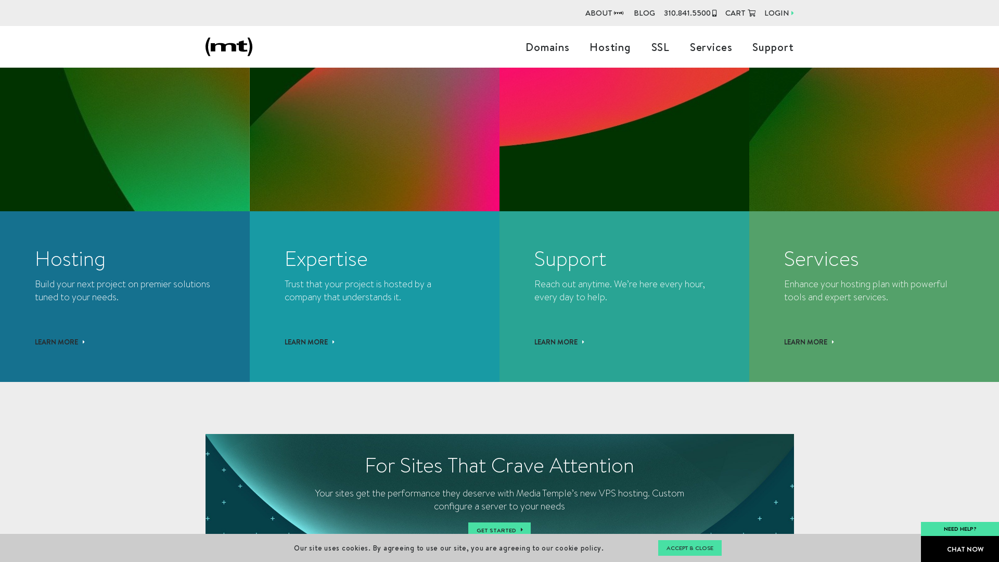Screen dimensions: 999x562
Task: Open the Hosting navigation menu
Action: click(610, 47)
